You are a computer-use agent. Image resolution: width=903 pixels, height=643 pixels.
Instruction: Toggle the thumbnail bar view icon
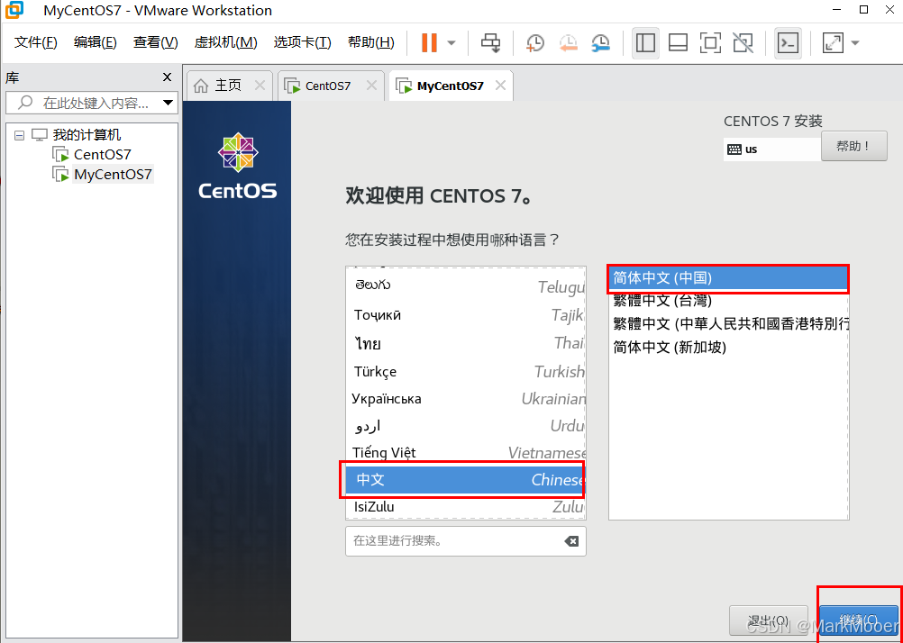(x=678, y=42)
